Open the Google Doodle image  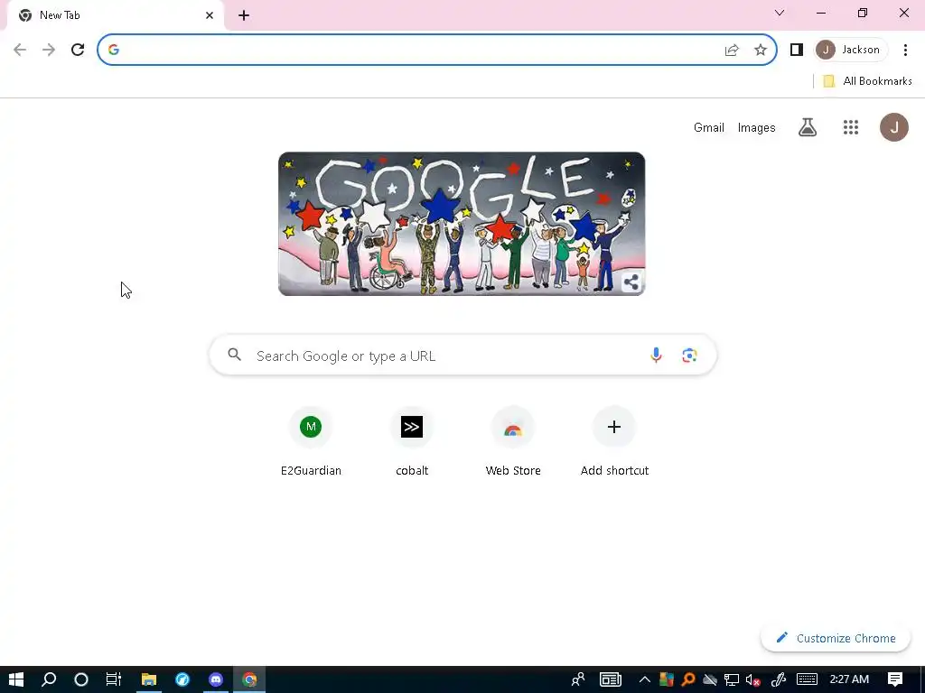click(x=462, y=224)
